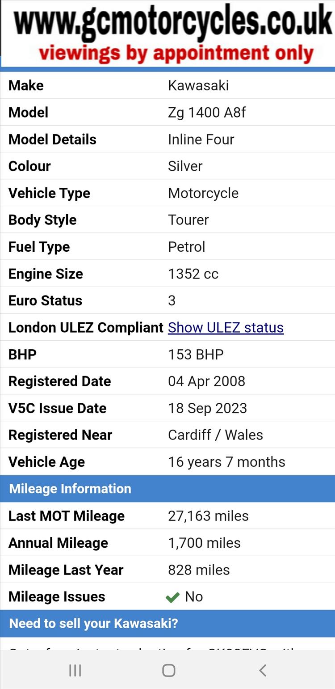Select the Annual Mileage 1,700 miles value
Image resolution: width=335 pixels, height=689 pixels.
(x=204, y=543)
